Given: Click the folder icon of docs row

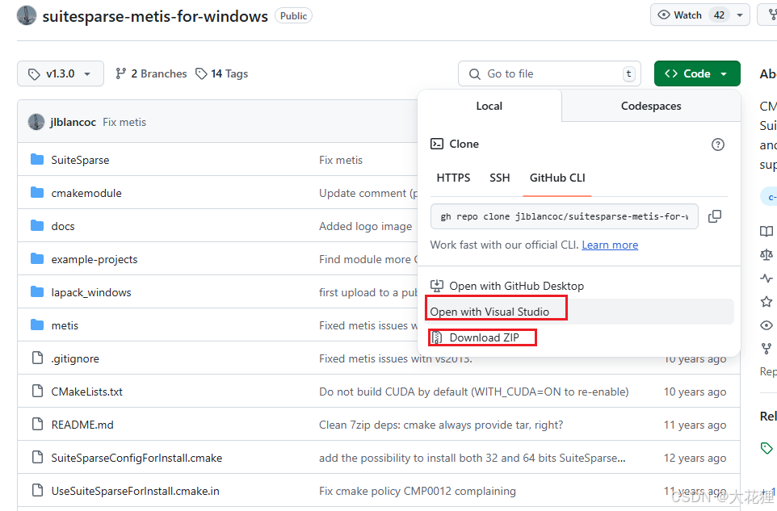Looking at the screenshot, I should [37, 226].
